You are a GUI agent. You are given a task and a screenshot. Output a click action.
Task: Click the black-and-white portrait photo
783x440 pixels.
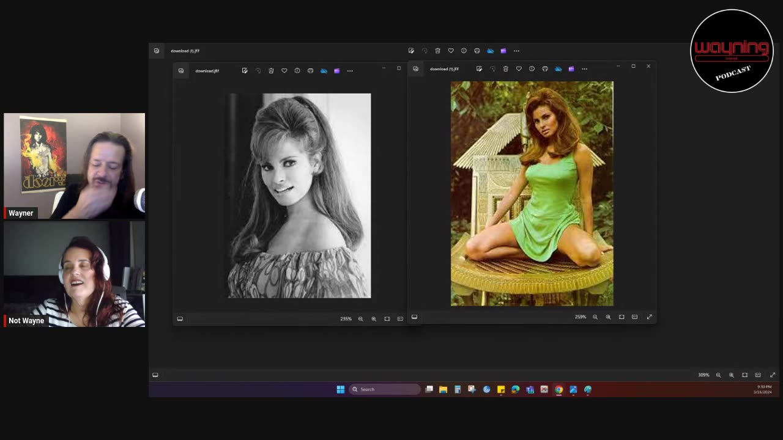[299, 196]
